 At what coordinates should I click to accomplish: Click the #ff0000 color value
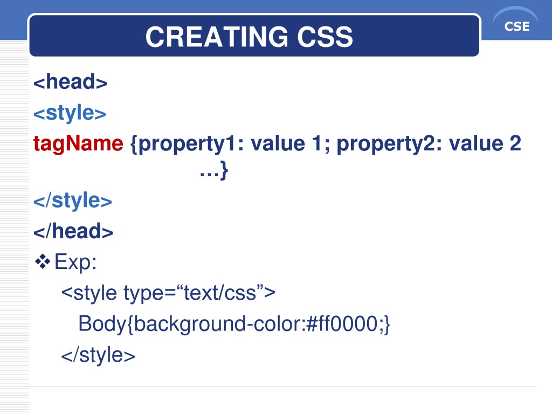coord(342,324)
